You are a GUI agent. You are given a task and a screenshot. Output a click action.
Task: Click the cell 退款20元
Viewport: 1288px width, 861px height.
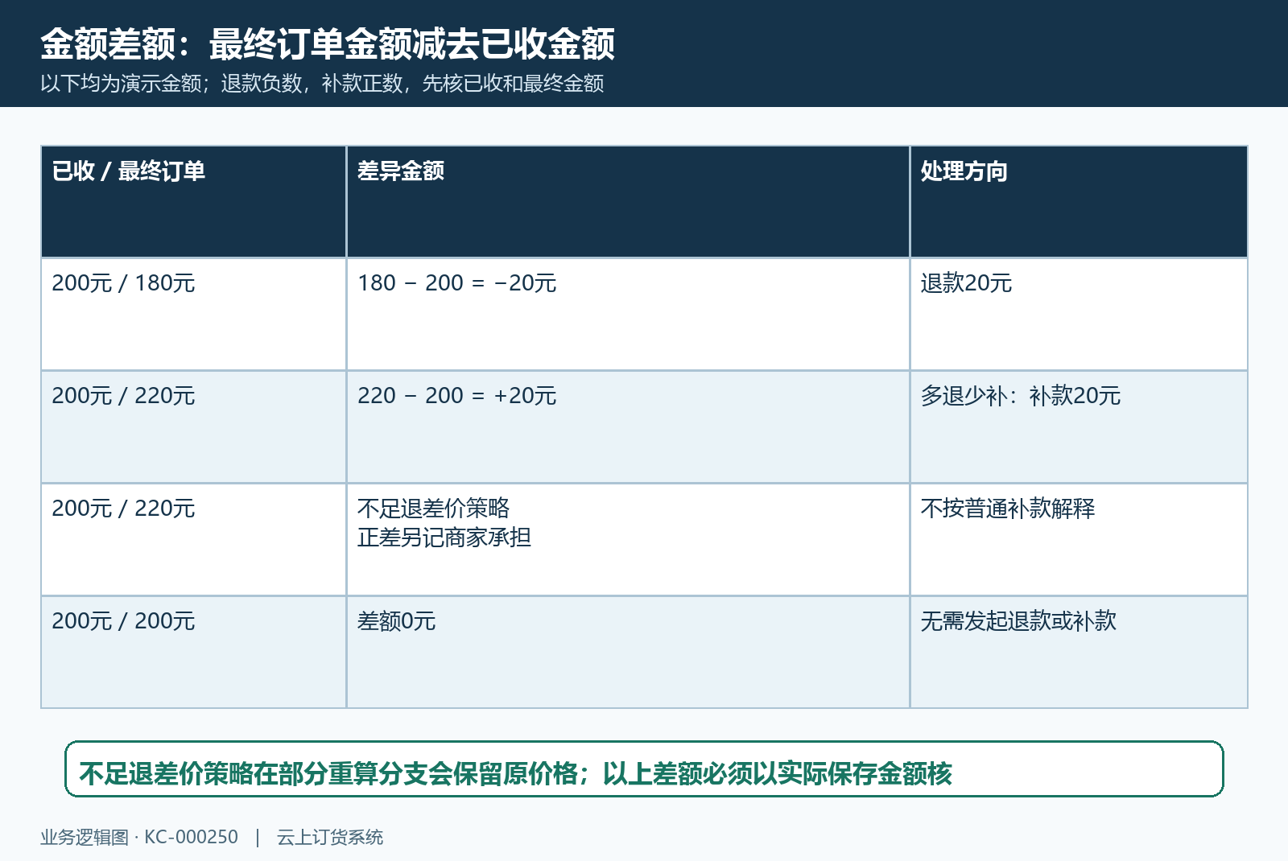[x=1079, y=315]
